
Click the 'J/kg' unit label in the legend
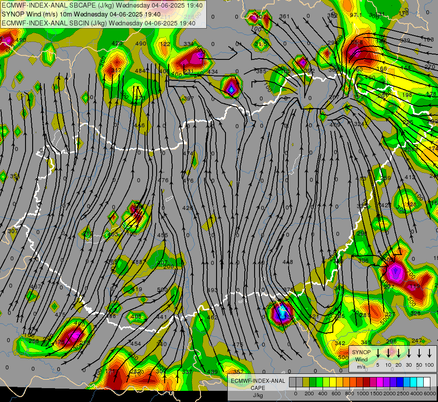click(258, 395)
